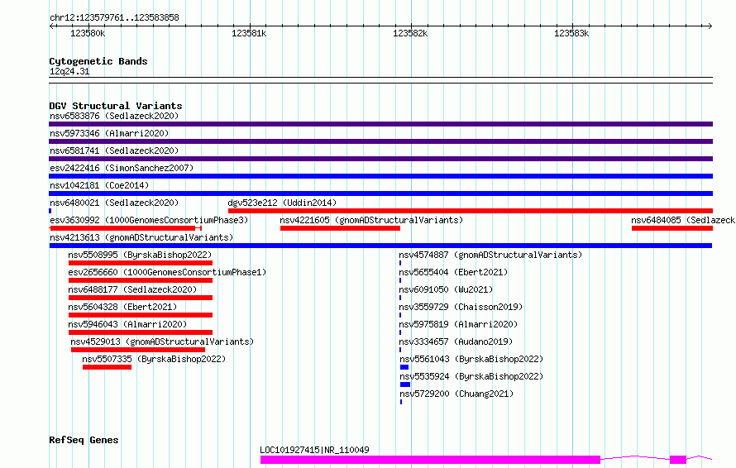Click the small magenta exon block near right end
736x468 pixels.
tap(678, 460)
